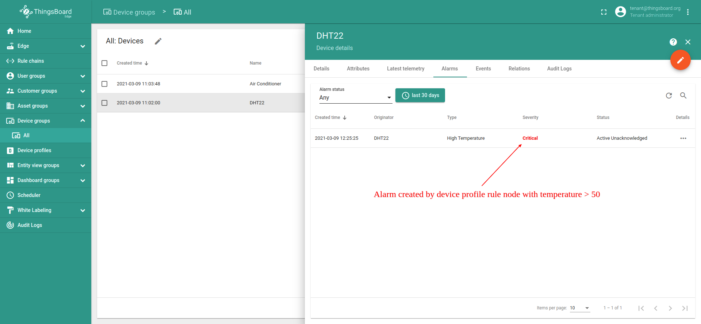This screenshot has width=701, height=324.
Task: Switch to the Relations tab
Action: click(519, 69)
